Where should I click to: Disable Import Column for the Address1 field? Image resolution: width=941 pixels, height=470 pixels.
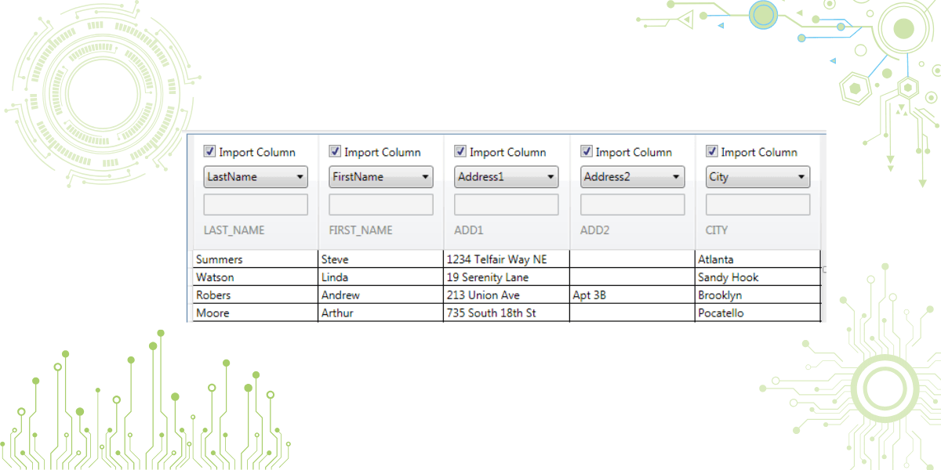[x=460, y=151]
